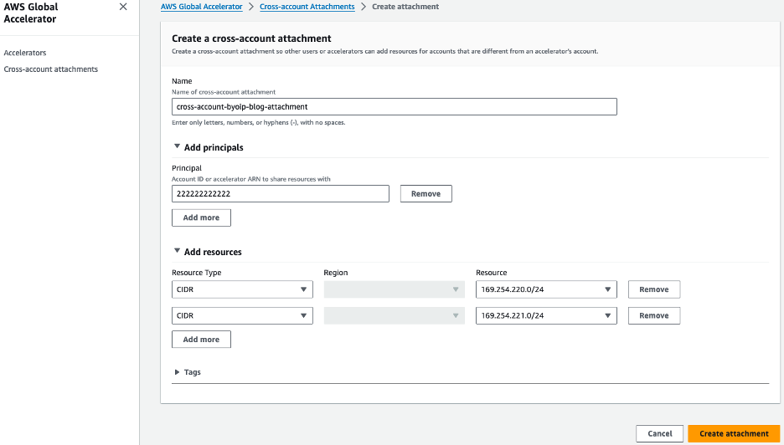784x445 pixels.
Task: Add more resources button
Action: 201,340
